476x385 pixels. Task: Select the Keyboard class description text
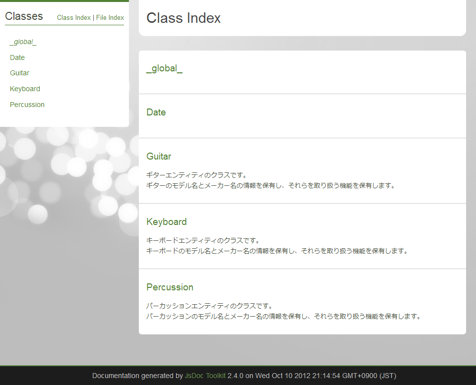click(x=277, y=245)
